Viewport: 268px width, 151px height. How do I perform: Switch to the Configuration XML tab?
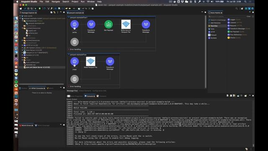(x=99, y=91)
